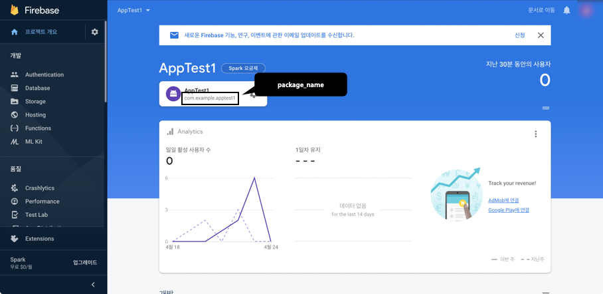Click the Extensions puzzle icon
Image resolution: width=603 pixels, height=294 pixels.
15,239
